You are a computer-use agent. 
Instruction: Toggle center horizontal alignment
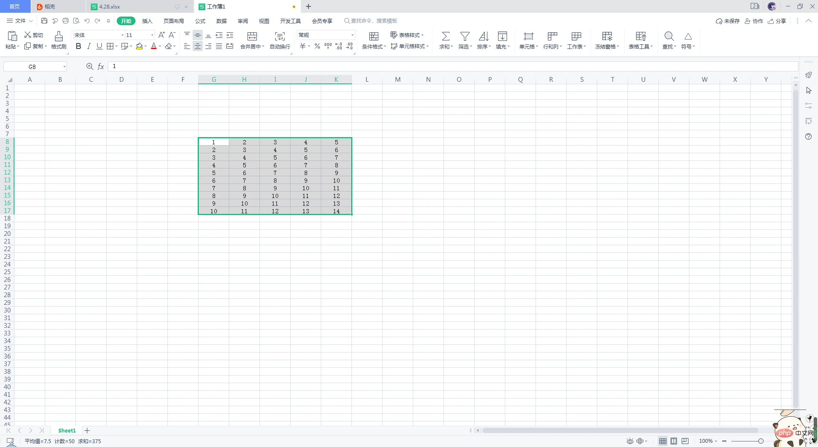click(198, 46)
